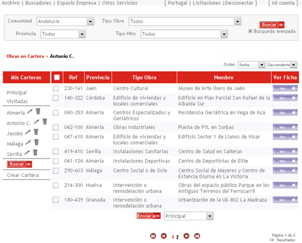Viewport: 302px width, 243px height.
Task: Open the Enviar a Principal destination dropdown
Action: (189, 216)
